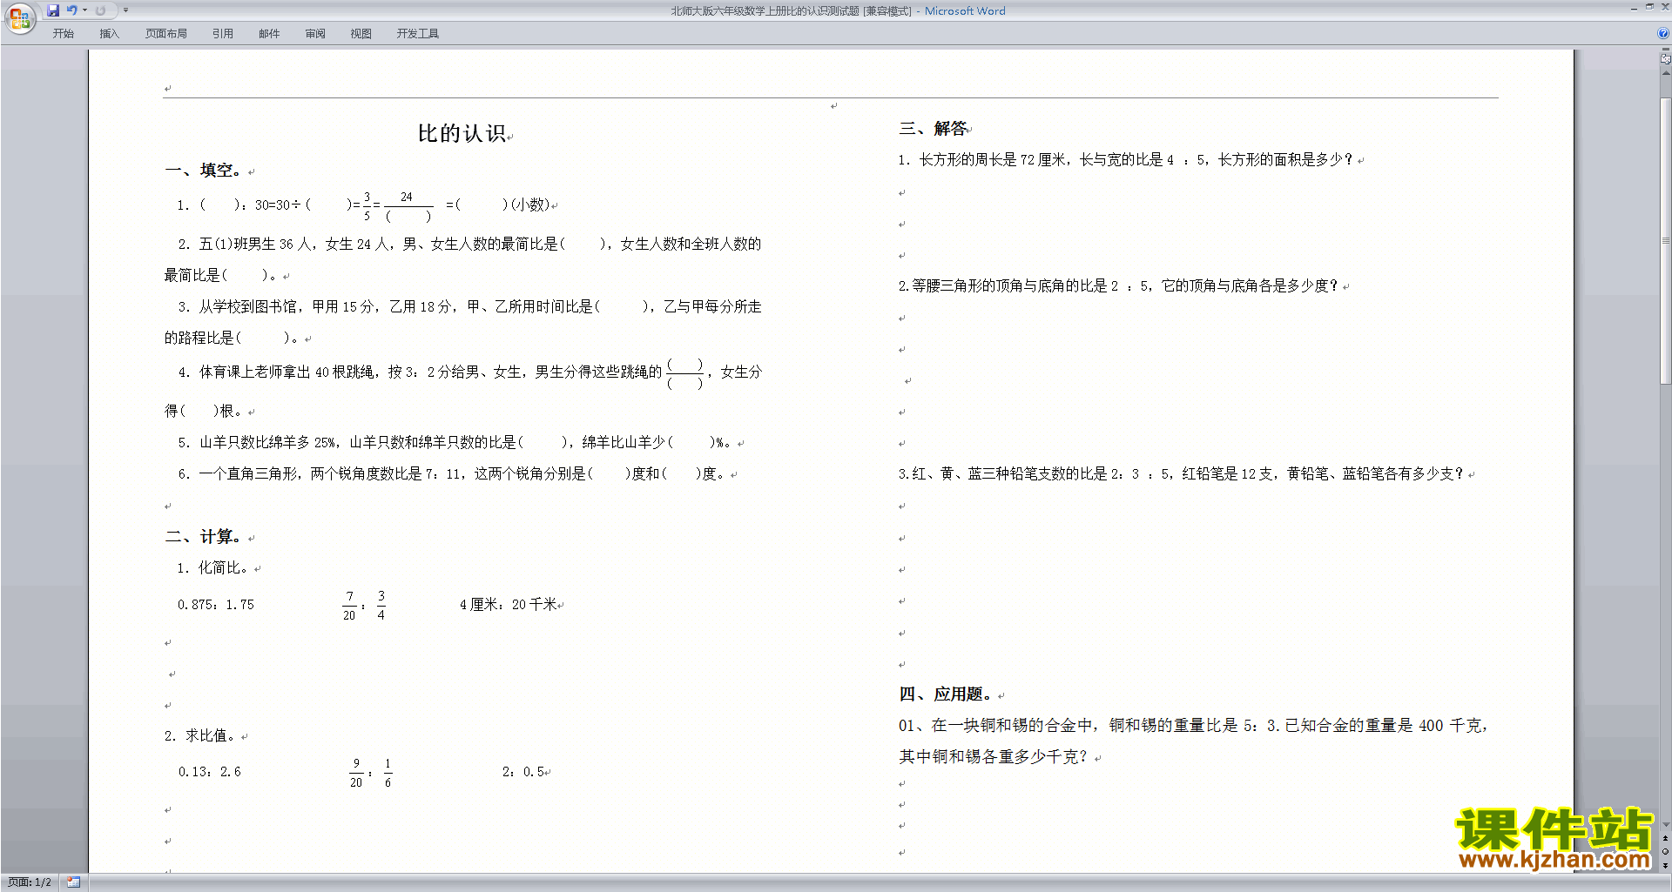Click the ratio 0.875: 1.75
Image resolution: width=1672 pixels, height=892 pixels.
216,605
